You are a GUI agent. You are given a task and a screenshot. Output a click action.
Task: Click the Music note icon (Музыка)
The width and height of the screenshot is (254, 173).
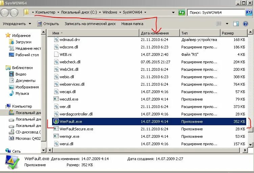coord(11,93)
